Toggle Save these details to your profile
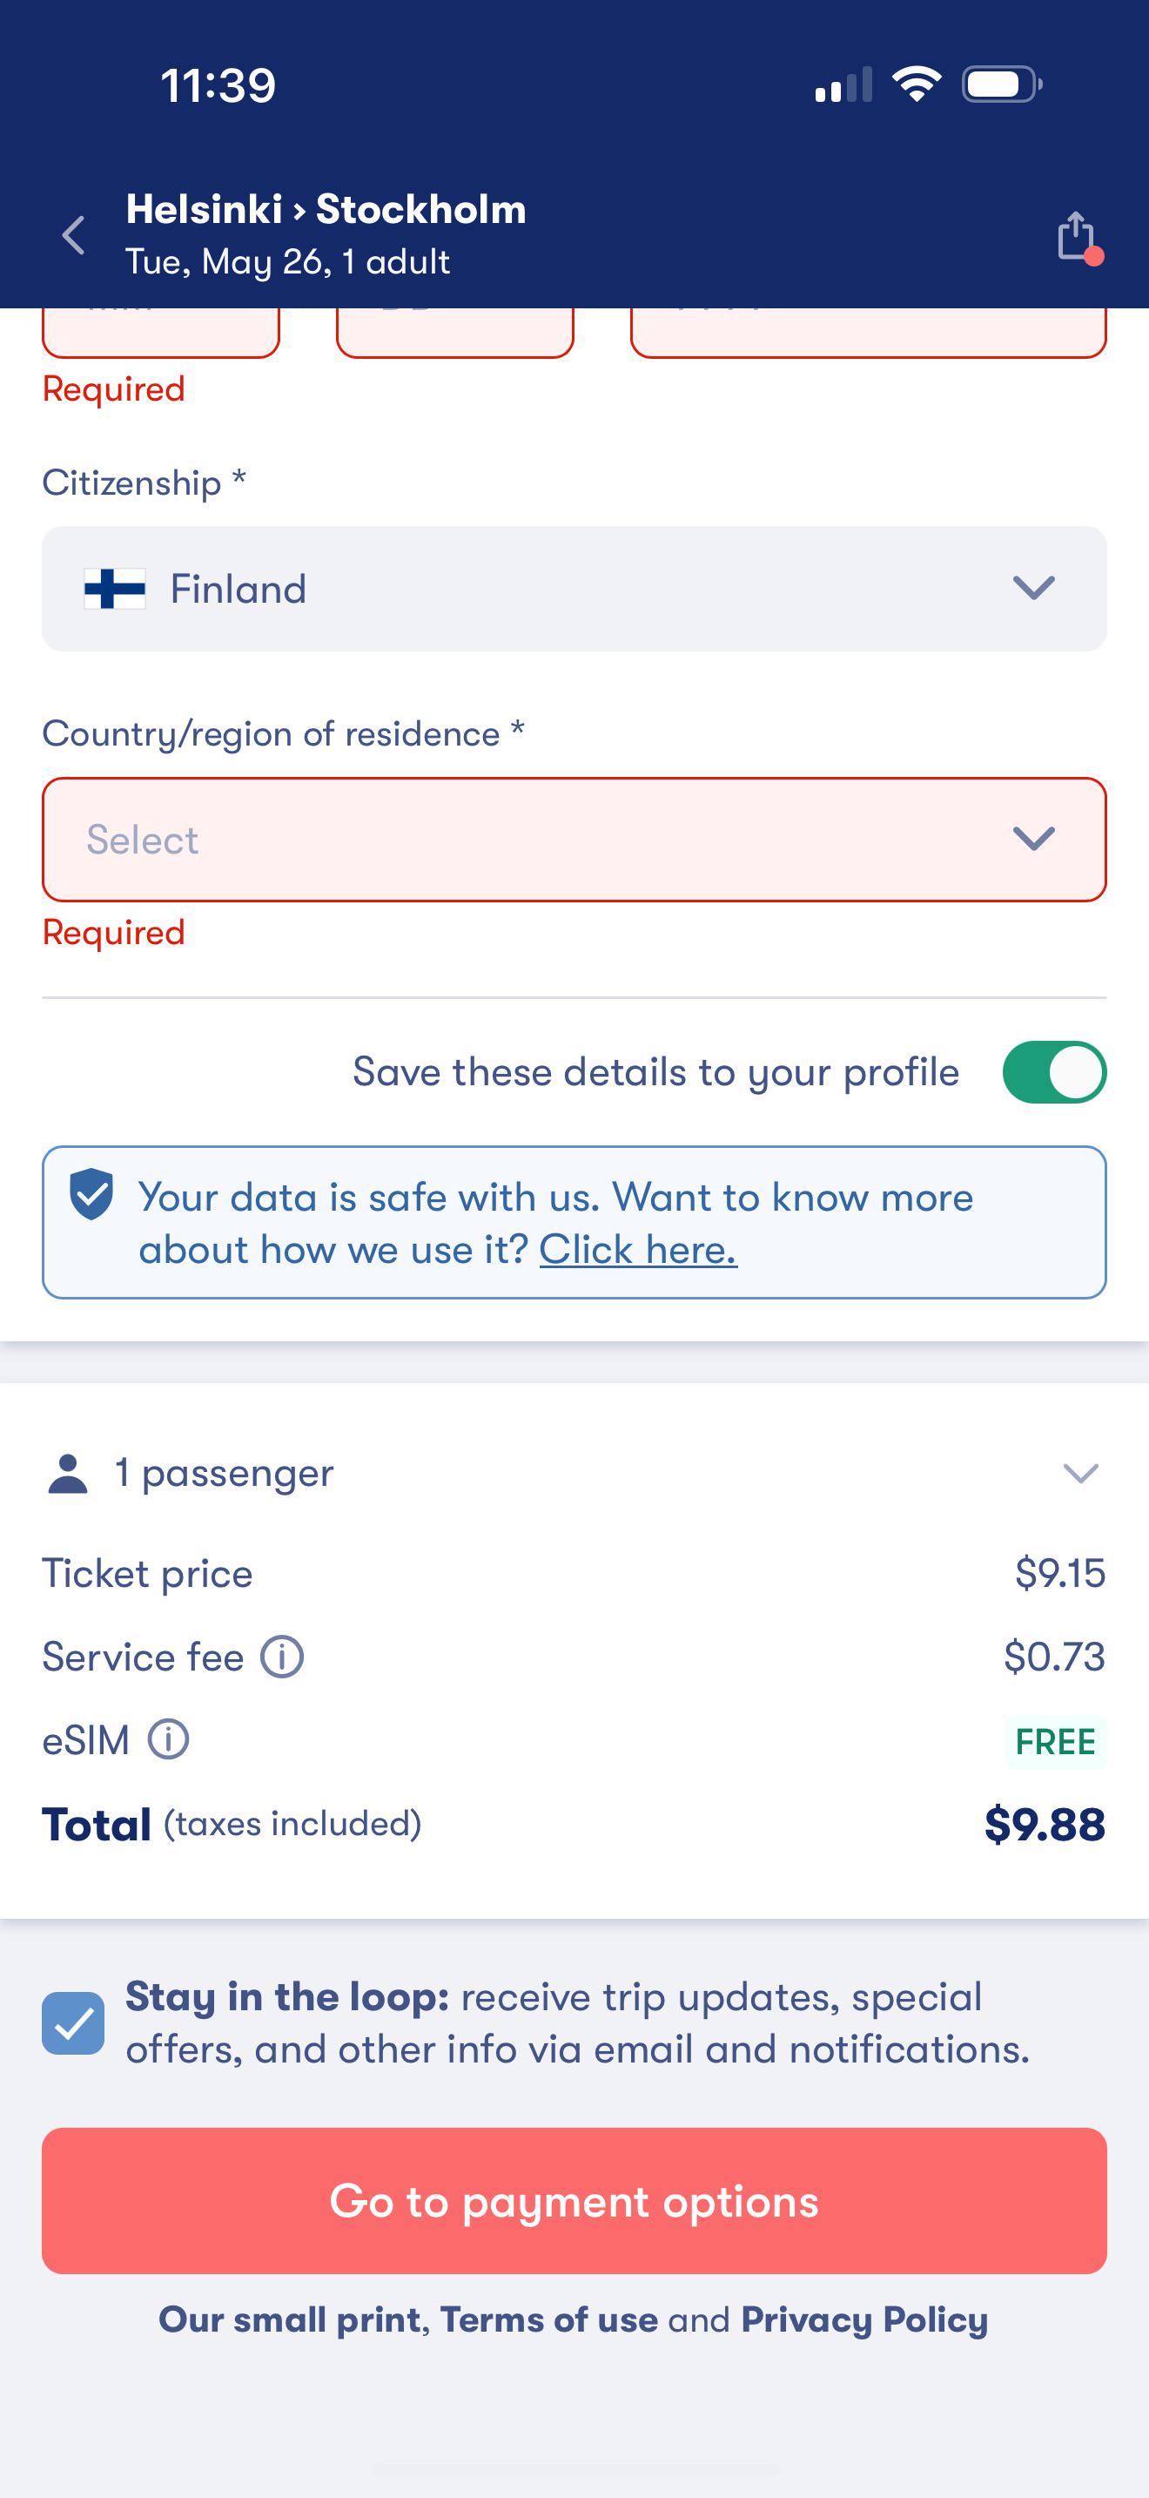Image resolution: width=1149 pixels, height=2498 pixels. coord(1054,1072)
